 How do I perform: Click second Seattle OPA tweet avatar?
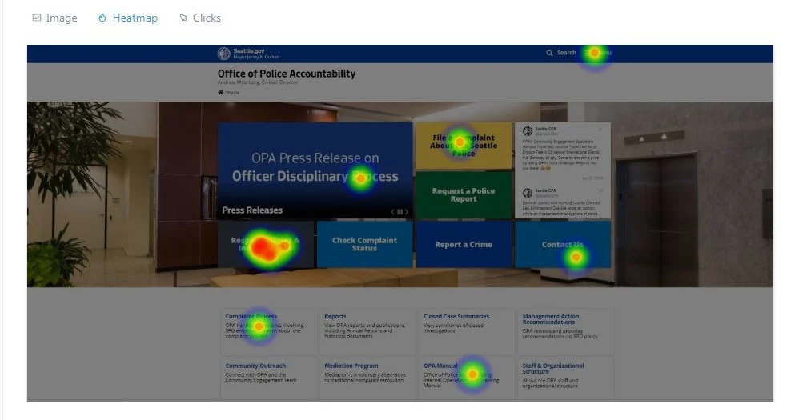click(528, 193)
